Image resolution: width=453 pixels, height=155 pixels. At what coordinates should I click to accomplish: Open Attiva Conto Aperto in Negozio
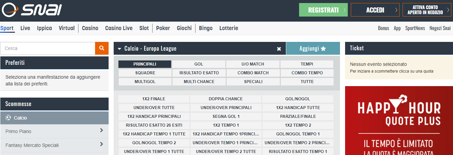coord(427,10)
